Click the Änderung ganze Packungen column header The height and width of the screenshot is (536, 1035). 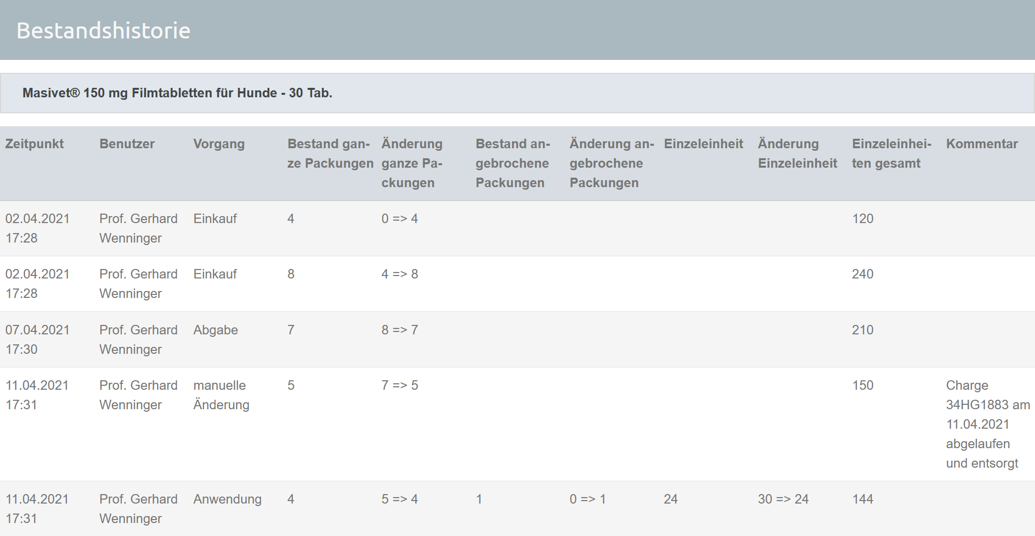pyautogui.click(x=412, y=163)
